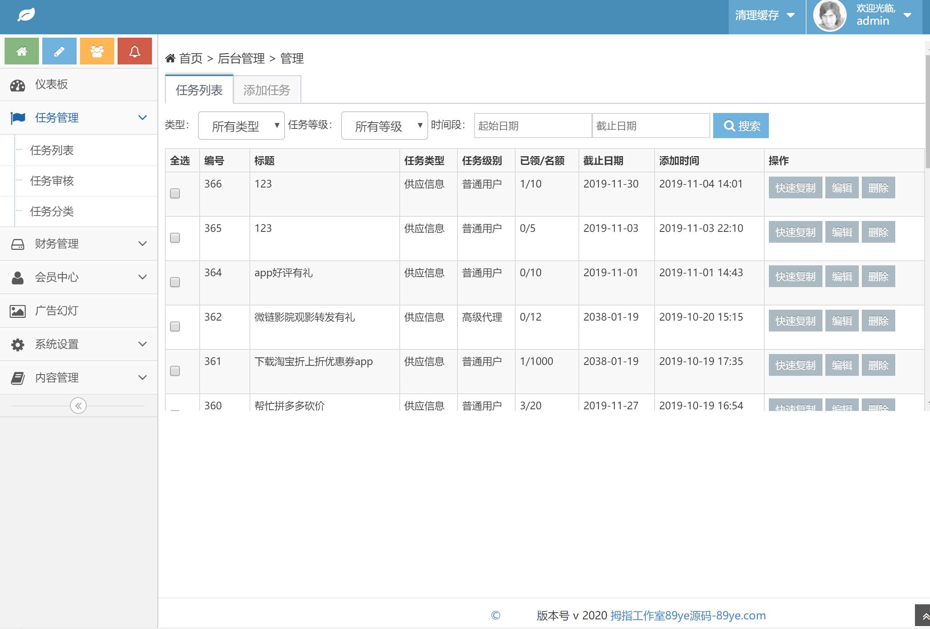
Task: Click 快速复制 for task 362
Action: 796,321
